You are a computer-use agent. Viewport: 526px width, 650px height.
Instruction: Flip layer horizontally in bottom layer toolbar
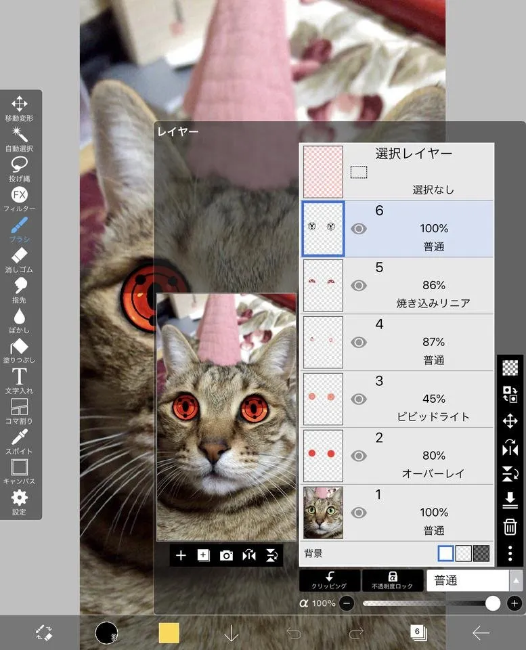coord(249,555)
